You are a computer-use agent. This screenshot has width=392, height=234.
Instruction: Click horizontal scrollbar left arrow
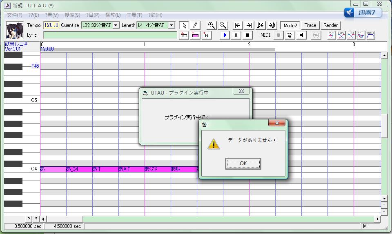coord(43,219)
